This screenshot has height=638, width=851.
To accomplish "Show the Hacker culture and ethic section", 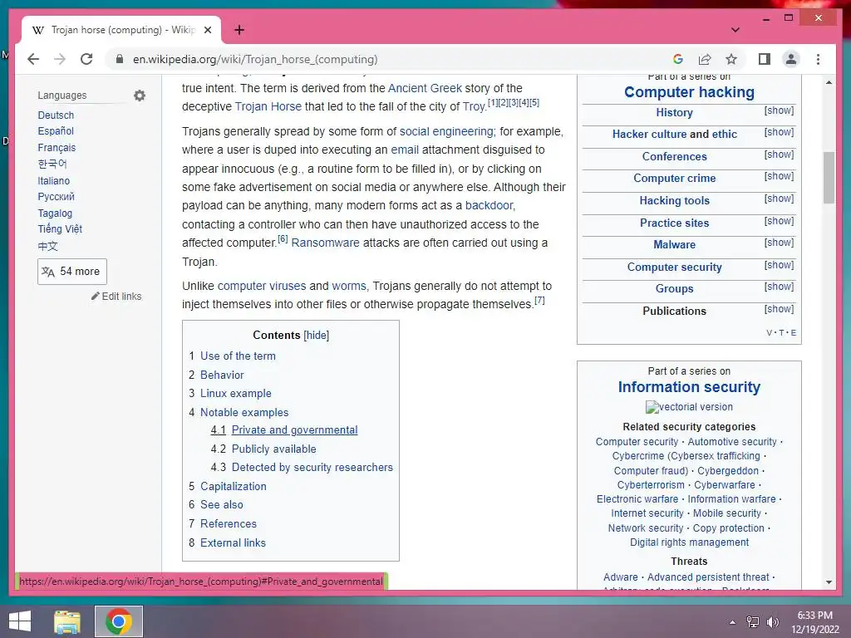I will [x=779, y=132].
